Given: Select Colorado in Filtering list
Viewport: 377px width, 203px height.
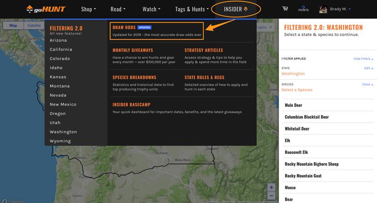Looking at the screenshot, I should pos(60,59).
